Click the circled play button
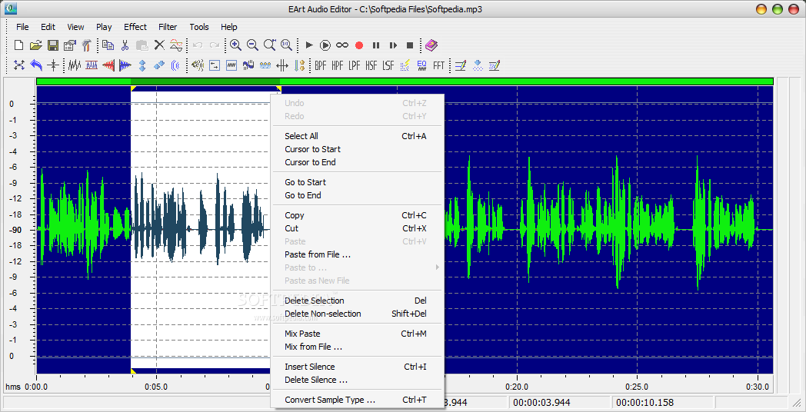Viewport: 806px width, 412px height. coord(325,45)
